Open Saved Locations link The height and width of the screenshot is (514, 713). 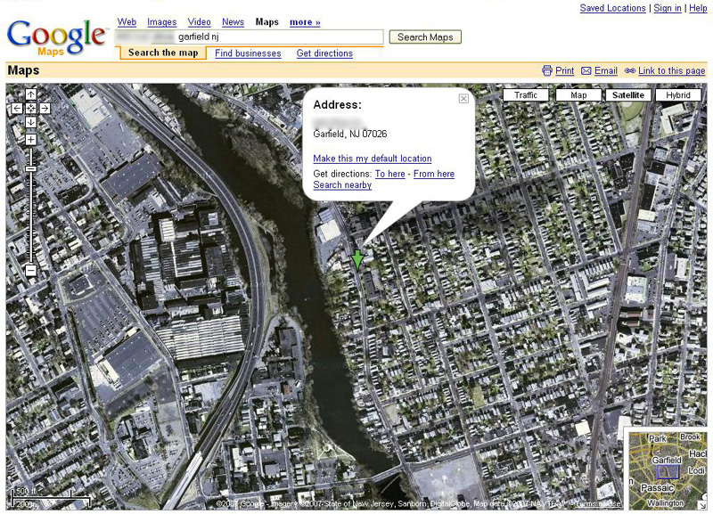coord(612,8)
